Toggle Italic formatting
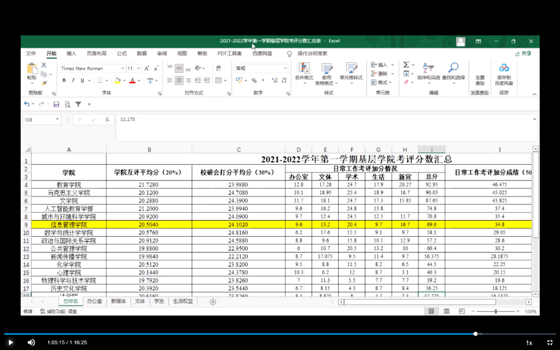Viewport: 560px width, 350px height. tap(73, 80)
